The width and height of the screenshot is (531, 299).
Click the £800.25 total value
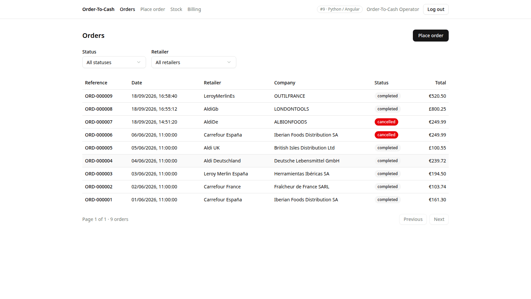coord(437,109)
